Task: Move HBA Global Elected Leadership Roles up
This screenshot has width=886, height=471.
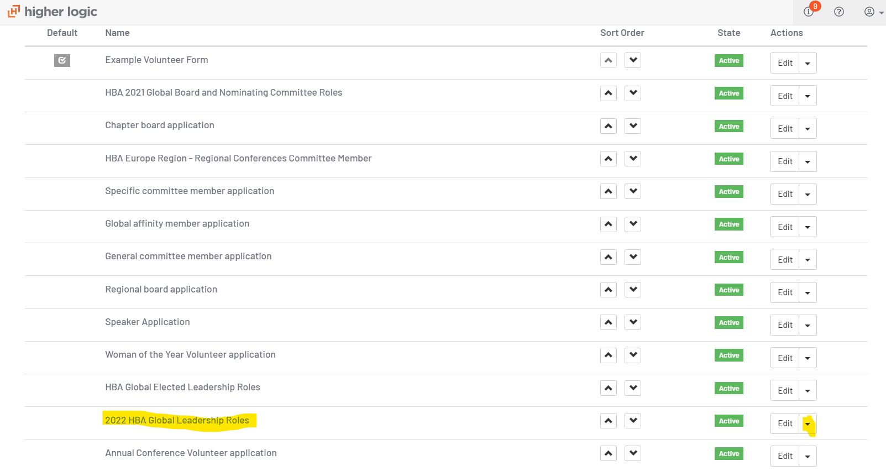Action: [x=609, y=388]
